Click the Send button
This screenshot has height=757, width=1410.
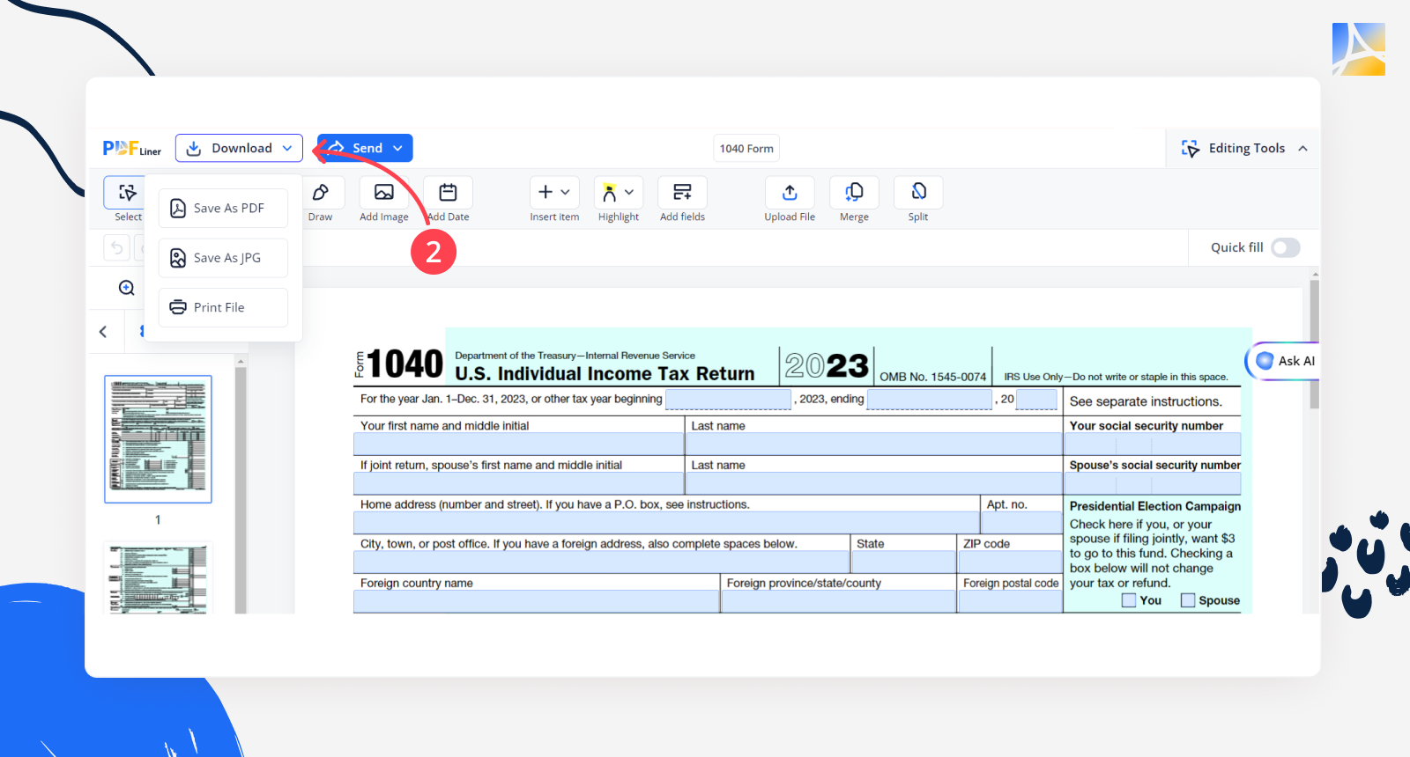click(365, 148)
